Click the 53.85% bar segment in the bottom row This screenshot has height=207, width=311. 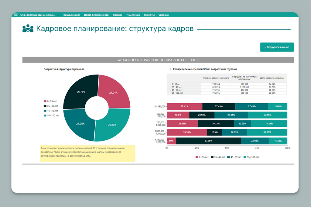208,141
